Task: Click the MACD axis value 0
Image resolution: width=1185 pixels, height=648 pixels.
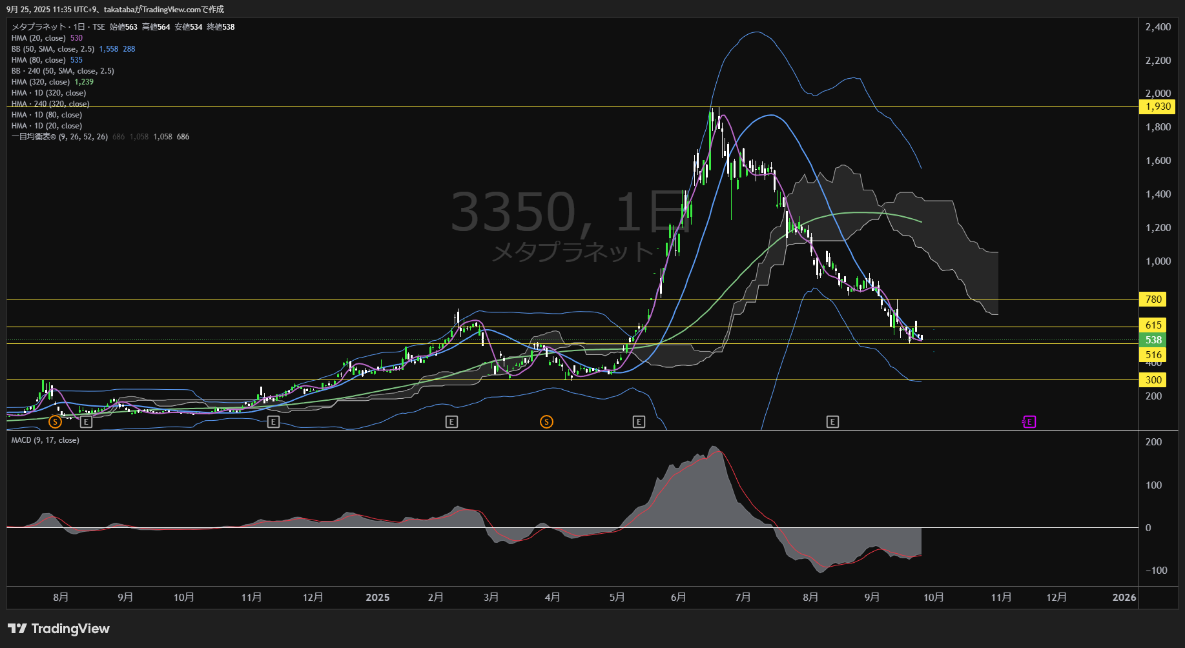Action: pyautogui.click(x=1148, y=528)
